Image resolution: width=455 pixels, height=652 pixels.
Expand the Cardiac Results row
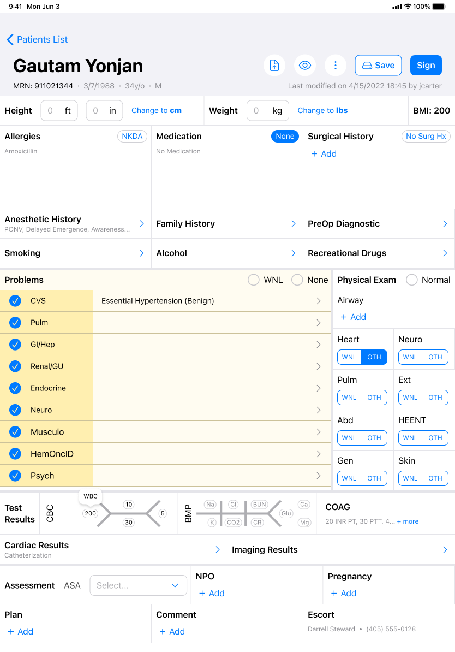coord(217,550)
